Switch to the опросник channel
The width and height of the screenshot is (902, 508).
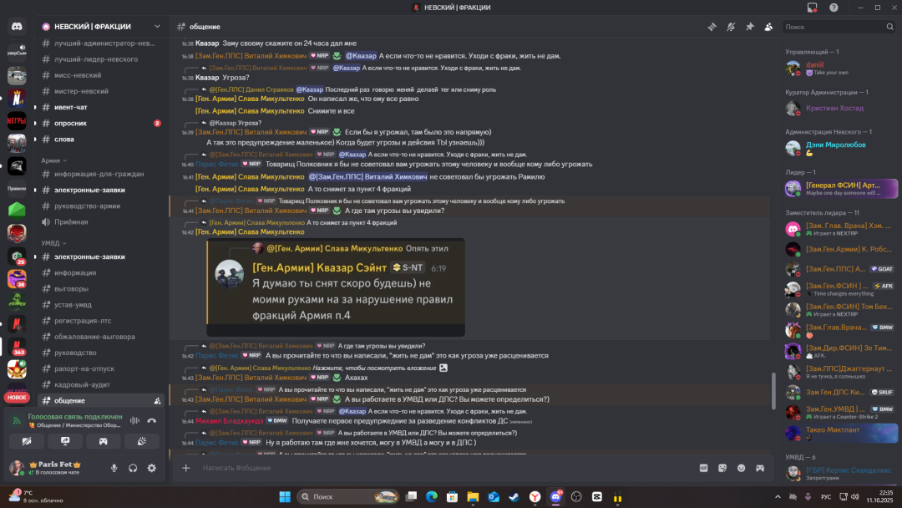(70, 123)
